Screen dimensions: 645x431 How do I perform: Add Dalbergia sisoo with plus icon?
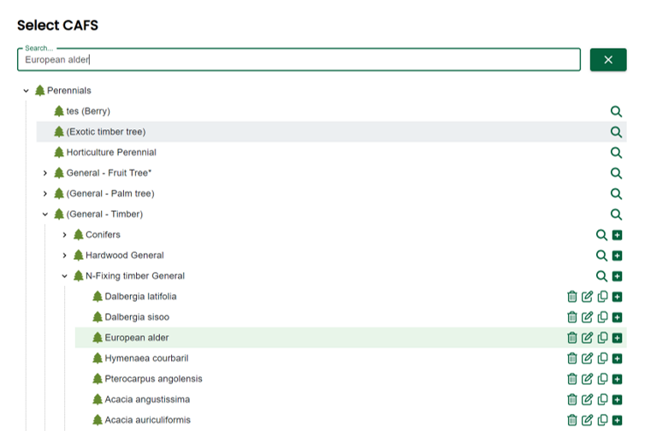[617, 317]
